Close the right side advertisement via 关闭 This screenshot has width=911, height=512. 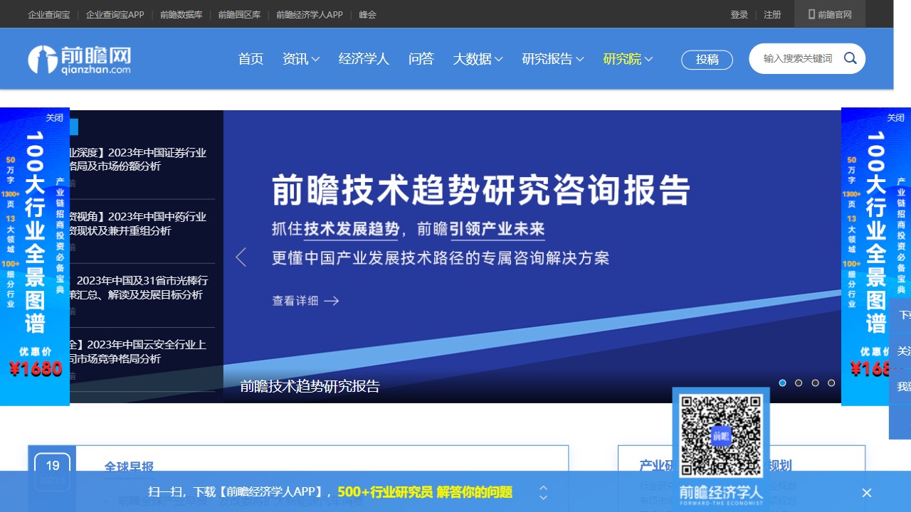pos(895,117)
